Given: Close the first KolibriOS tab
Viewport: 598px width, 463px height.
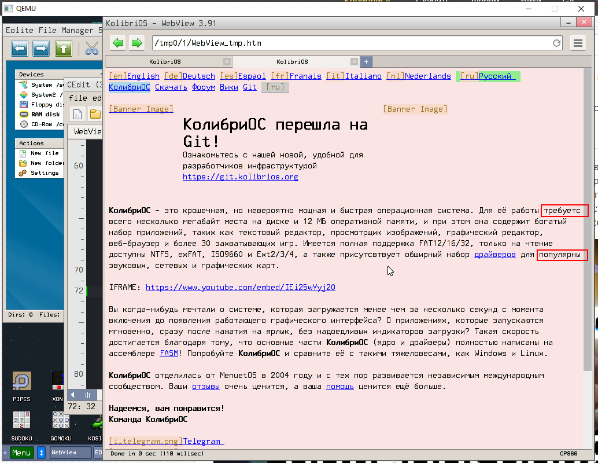Looking at the screenshot, I should (x=227, y=61).
